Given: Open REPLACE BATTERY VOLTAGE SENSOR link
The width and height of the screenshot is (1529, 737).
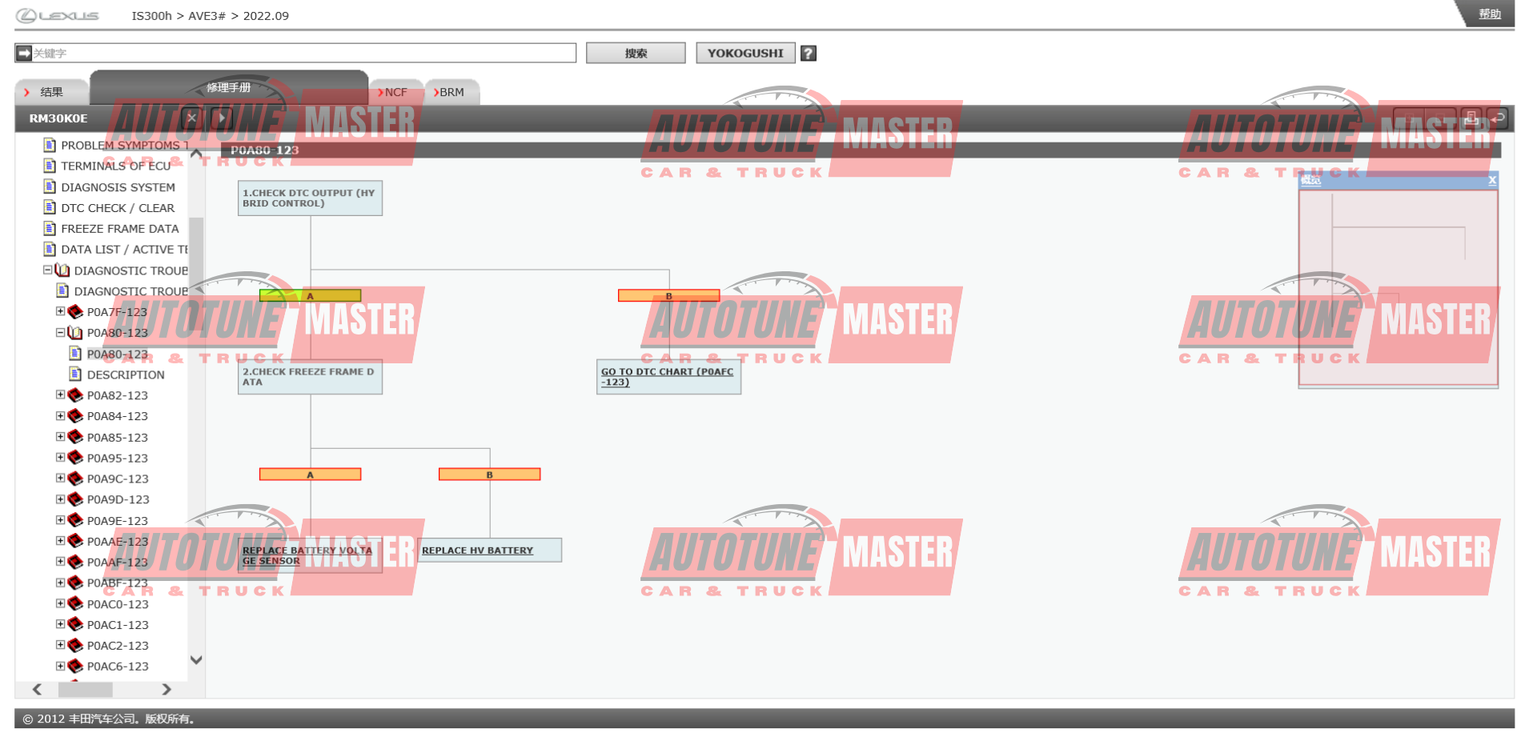Looking at the screenshot, I should point(307,555).
